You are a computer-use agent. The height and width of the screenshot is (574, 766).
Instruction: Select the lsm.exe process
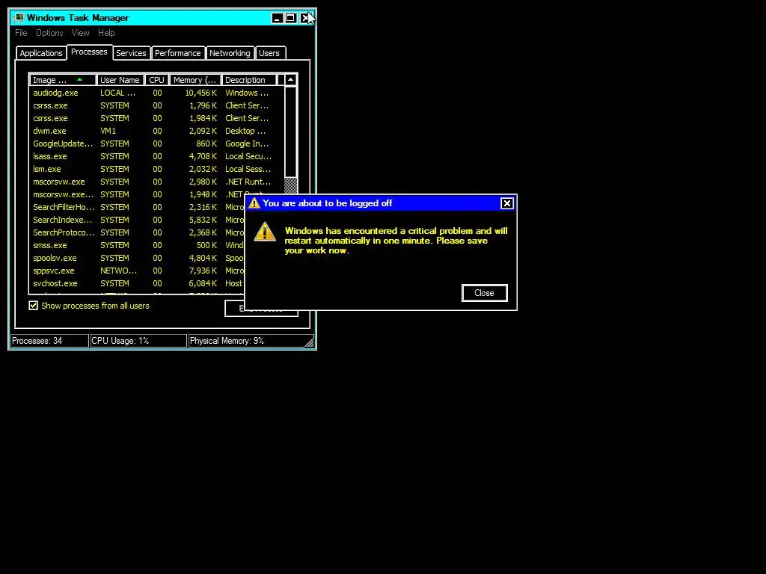[156, 169]
